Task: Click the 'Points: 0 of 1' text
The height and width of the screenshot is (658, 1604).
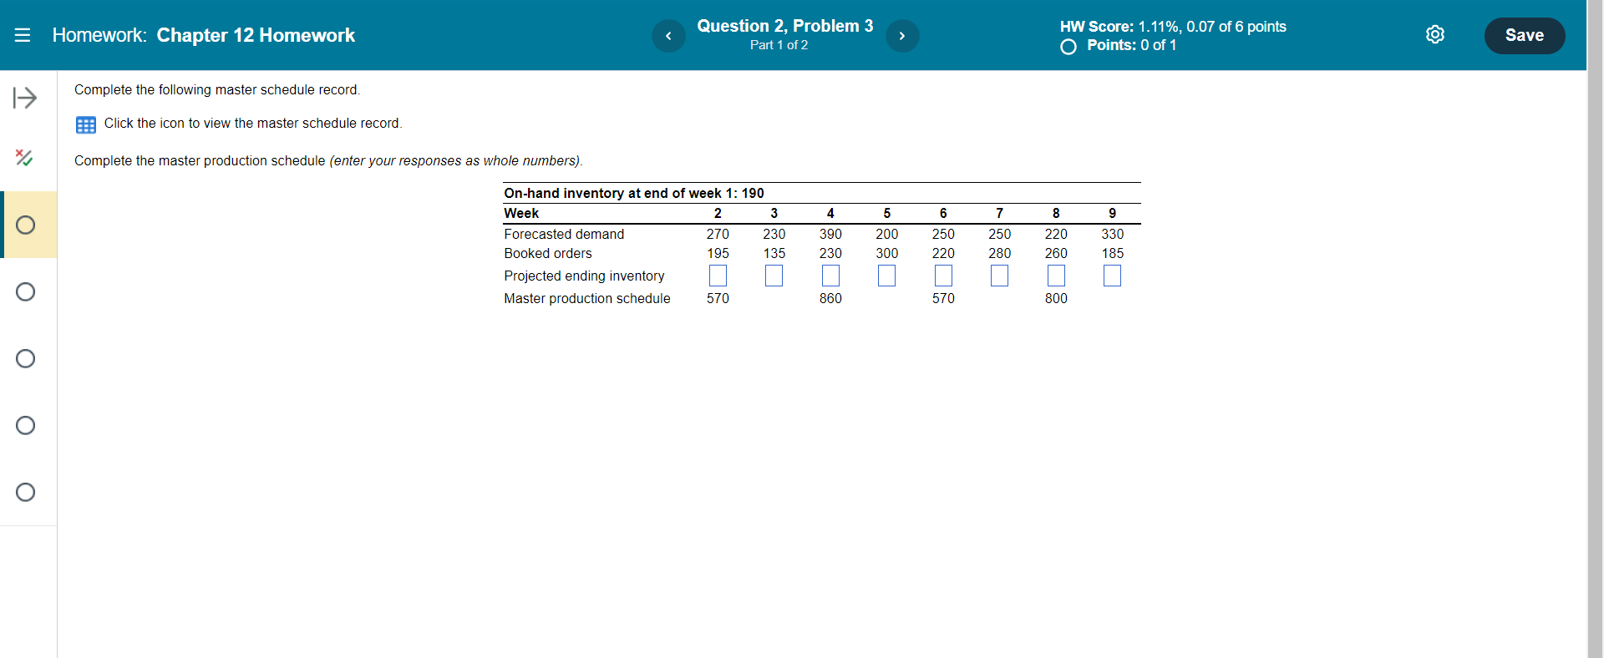Action: coord(1132,45)
